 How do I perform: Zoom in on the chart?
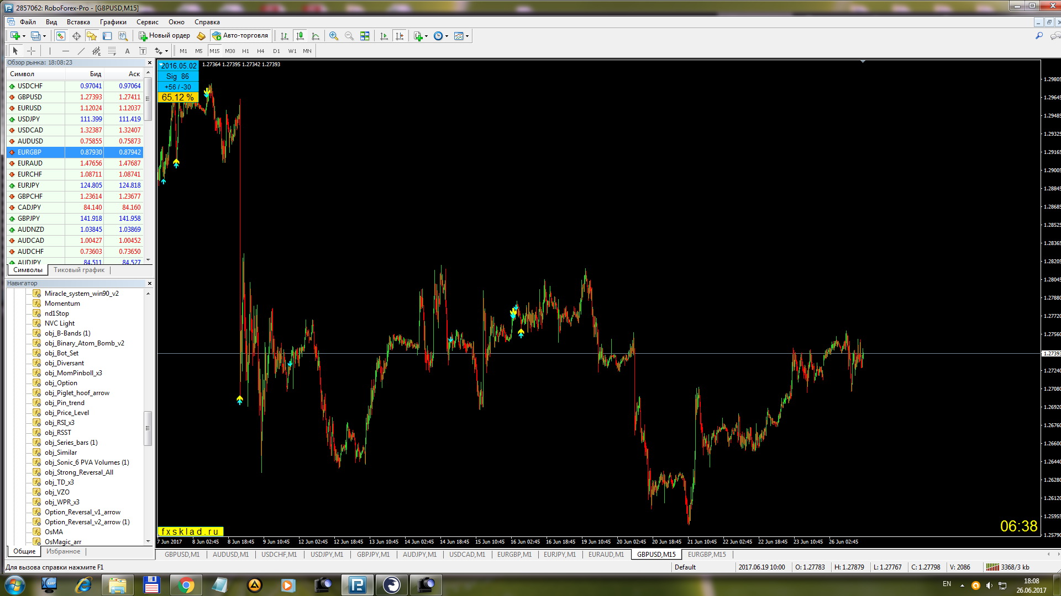[x=334, y=36]
